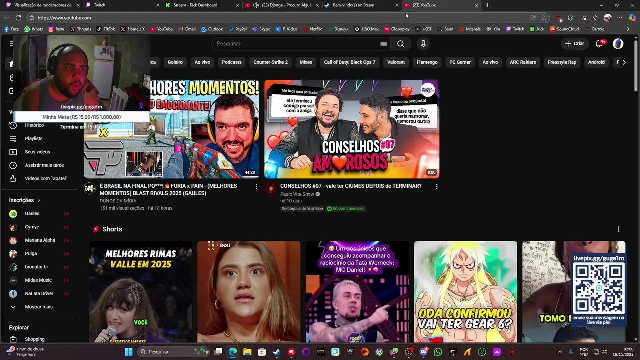The height and width of the screenshot is (360, 640).
Task: Click the YouTube search magnifier icon
Action: pyautogui.click(x=401, y=44)
